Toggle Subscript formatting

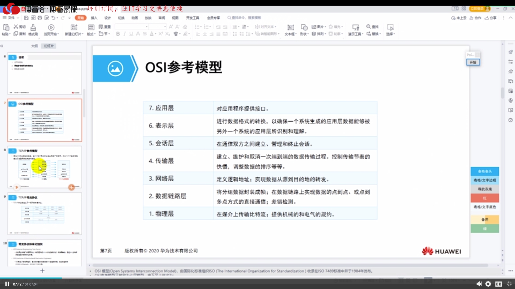click(167, 34)
